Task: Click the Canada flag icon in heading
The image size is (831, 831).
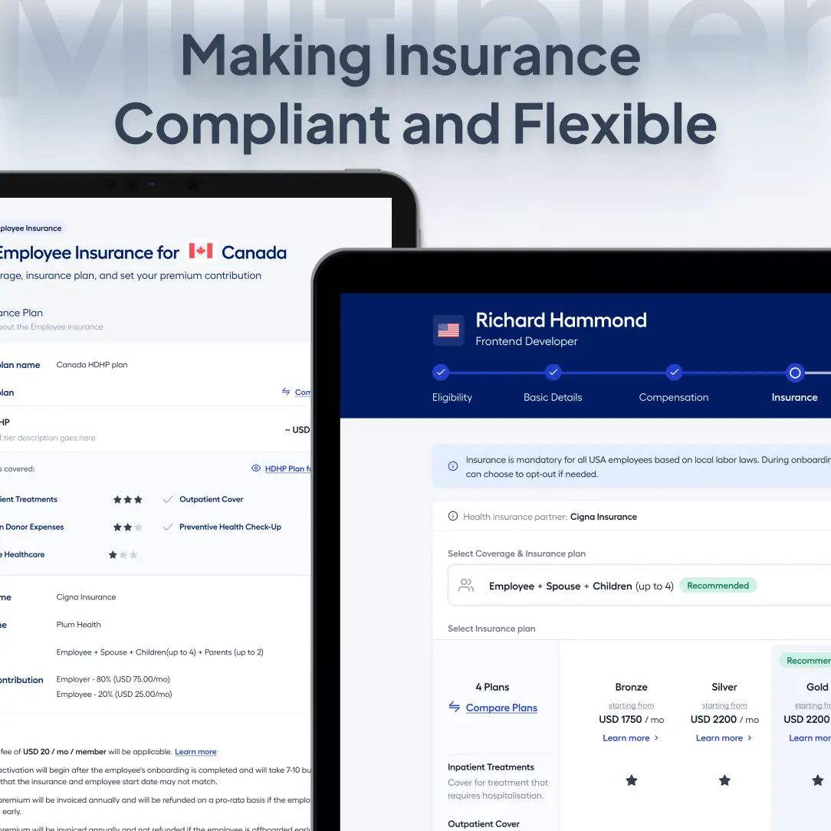Action: 201,251
